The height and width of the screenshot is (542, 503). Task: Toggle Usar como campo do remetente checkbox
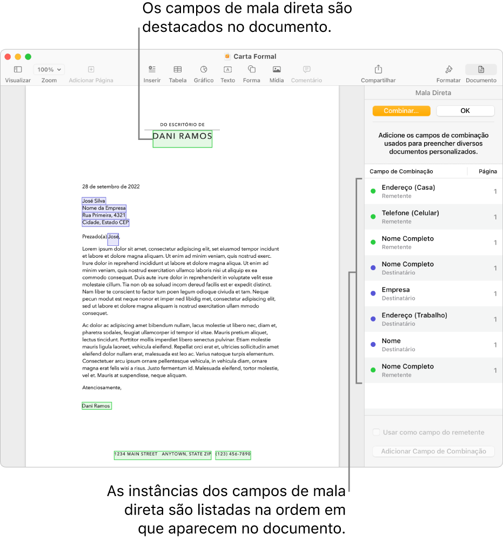[x=377, y=432]
